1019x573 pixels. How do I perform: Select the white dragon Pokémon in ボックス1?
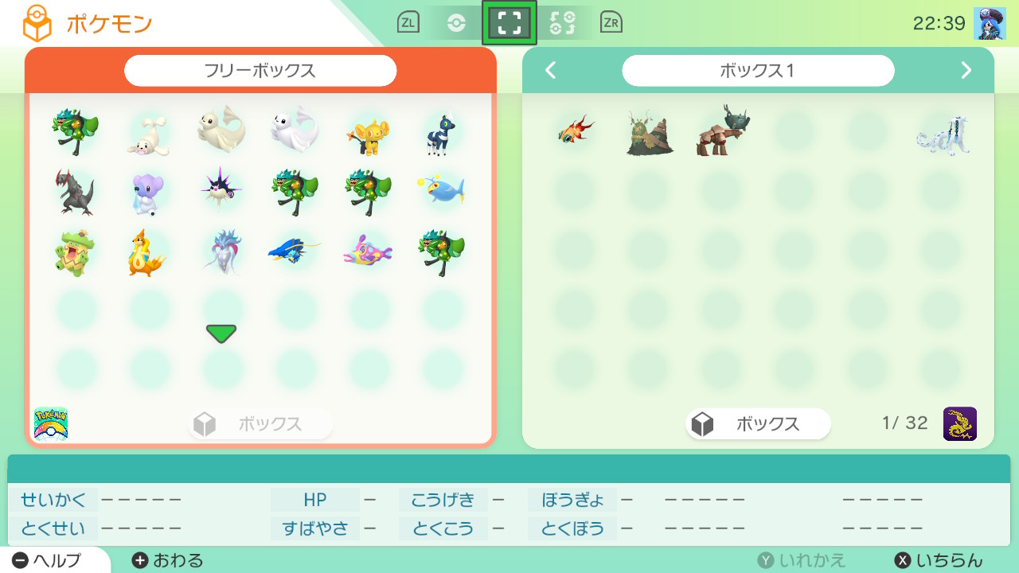click(x=943, y=132)
